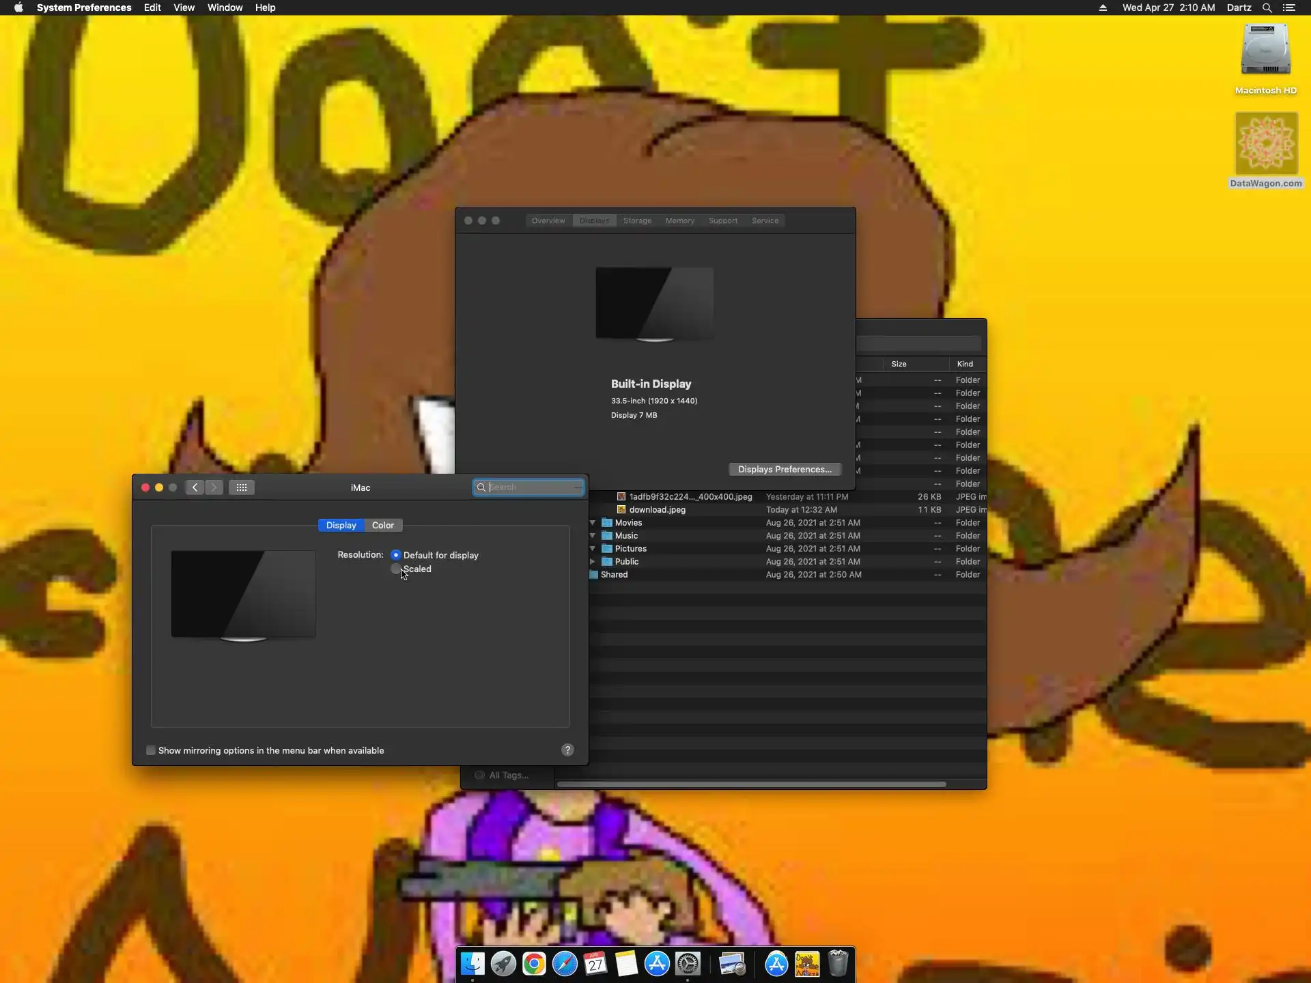Enable Show mirroring options in menu bar checkbox
The width and height of the screenshot is (1311, 983).
[151, 750]
